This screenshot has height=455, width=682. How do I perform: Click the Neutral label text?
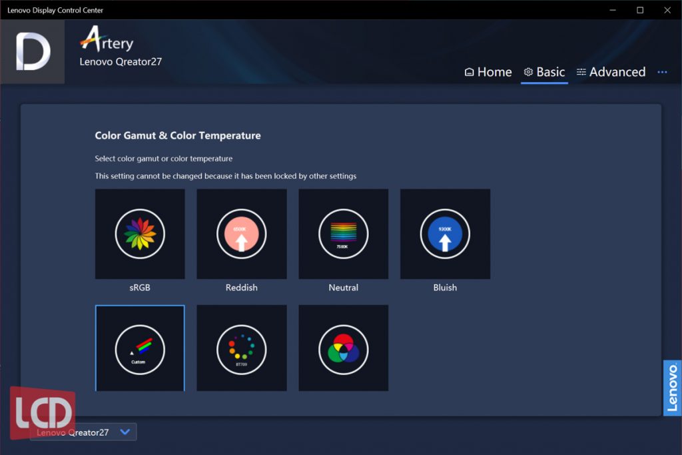343,288
